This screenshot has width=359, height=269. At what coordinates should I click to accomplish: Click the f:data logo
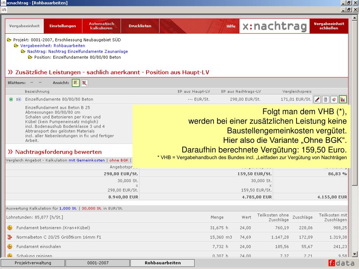(x=342, y=263)
